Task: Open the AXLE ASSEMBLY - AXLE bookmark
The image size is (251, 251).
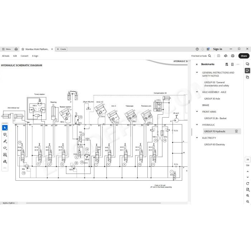Action: coord(214,92)
